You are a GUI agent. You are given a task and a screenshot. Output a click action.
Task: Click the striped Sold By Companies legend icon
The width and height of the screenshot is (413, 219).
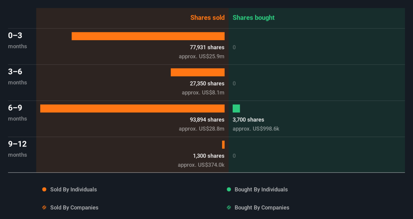44,208
